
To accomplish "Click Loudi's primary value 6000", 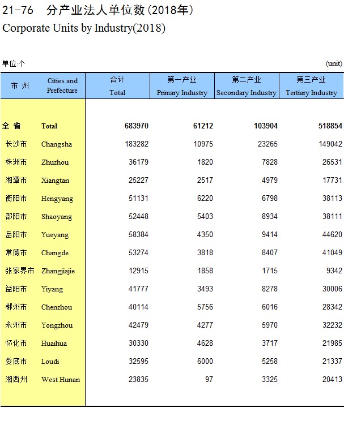I will tap(205, 361).
